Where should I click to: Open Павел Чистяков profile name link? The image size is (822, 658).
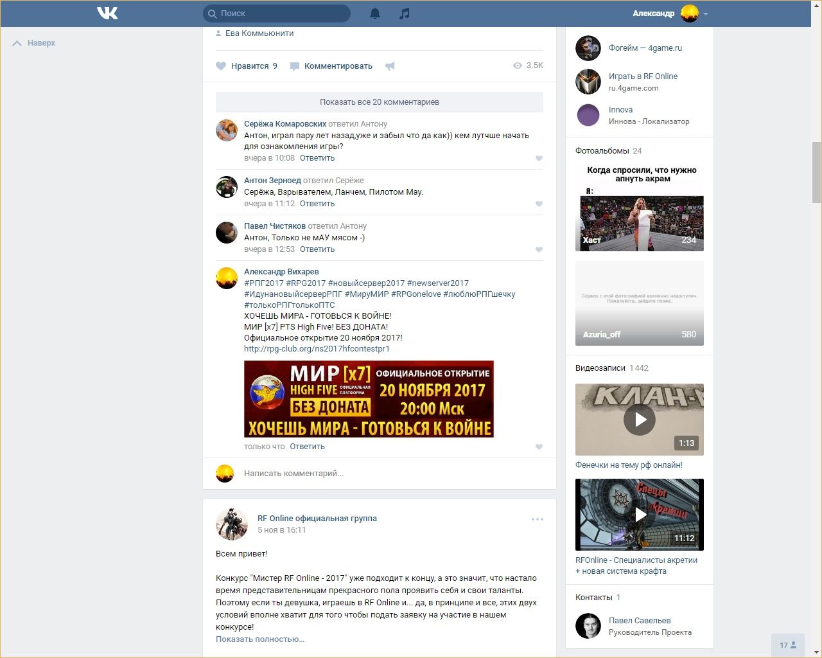point(275,226)
